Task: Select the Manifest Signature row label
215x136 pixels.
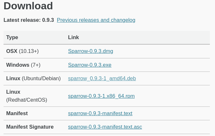Action: pyautogui.click(x=30, y=127)
